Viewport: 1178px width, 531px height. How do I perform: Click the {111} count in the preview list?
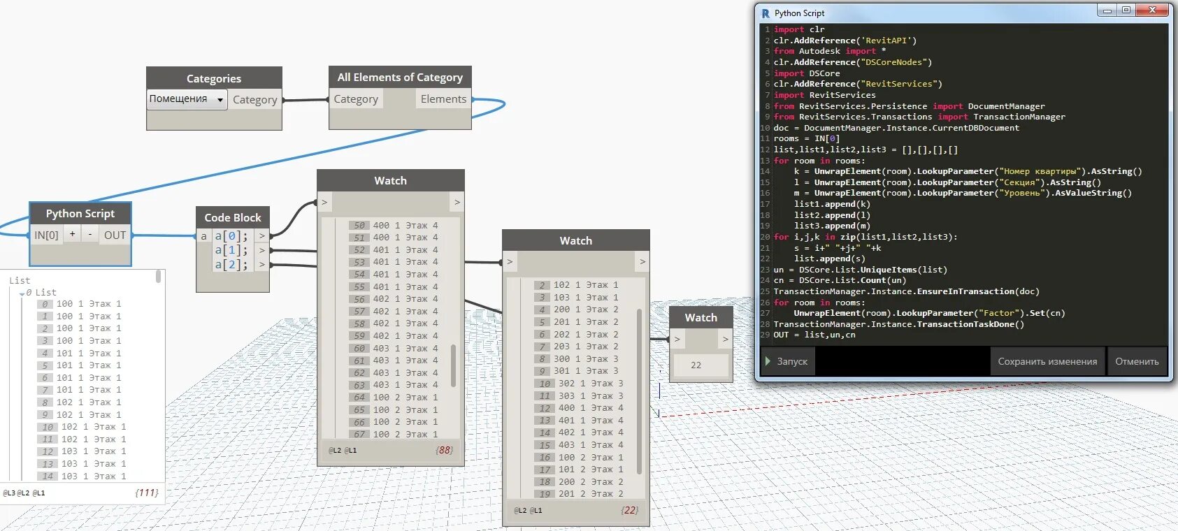147,493
